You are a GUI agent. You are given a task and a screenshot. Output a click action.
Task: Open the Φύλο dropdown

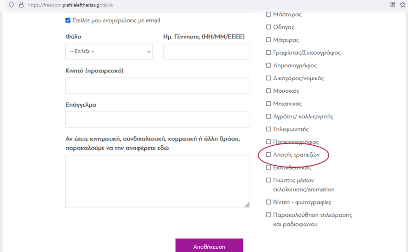point(109,52)
